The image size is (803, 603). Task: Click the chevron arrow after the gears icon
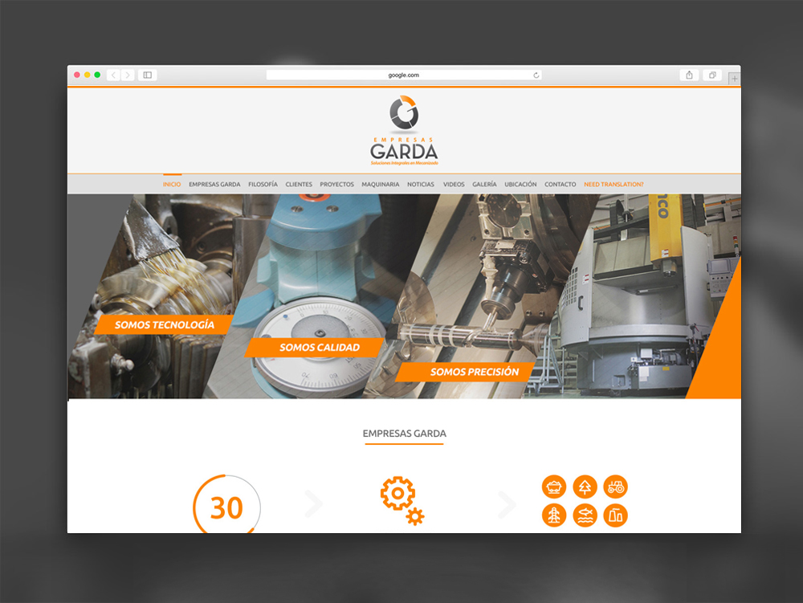tap(507, 503)
